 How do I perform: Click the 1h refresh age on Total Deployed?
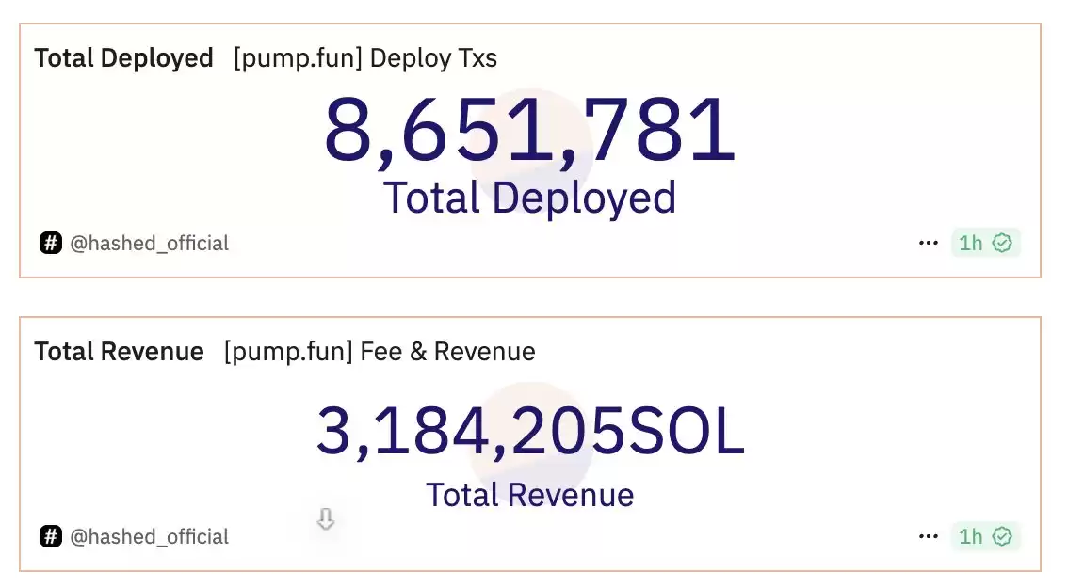coord(971,243)
